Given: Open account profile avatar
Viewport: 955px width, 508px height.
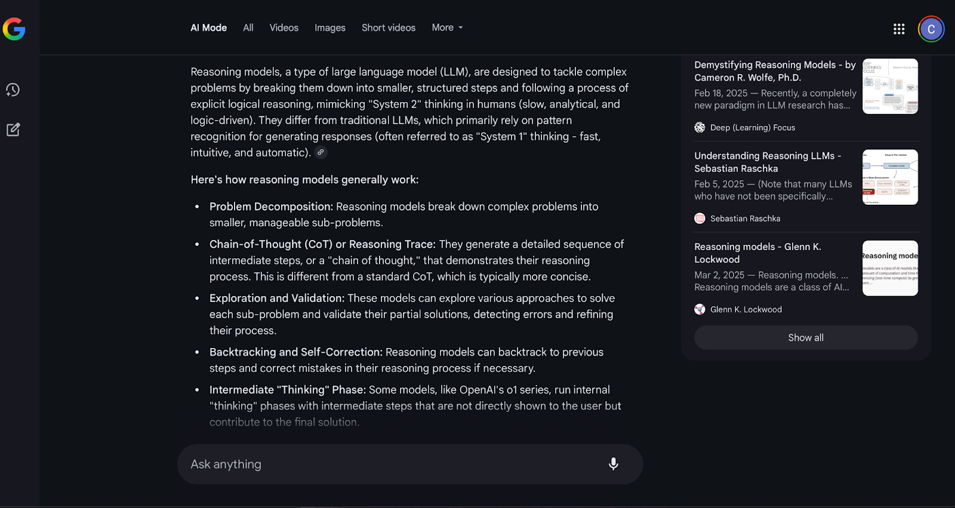Looking at the screenshot, I should (931, 29).
